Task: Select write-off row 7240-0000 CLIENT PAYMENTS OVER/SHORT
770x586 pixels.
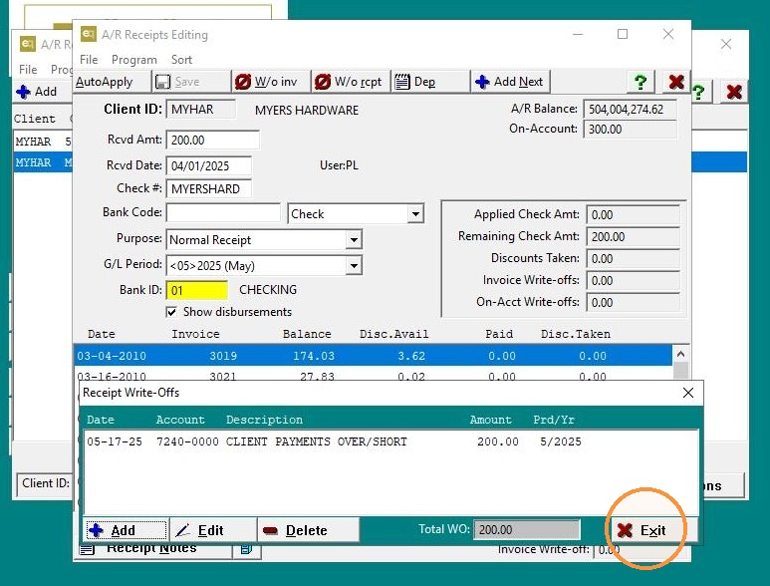Action: click(390, 441)
